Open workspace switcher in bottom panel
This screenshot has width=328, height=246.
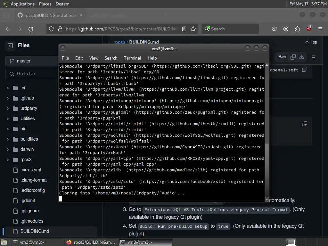tap(291, 242)
